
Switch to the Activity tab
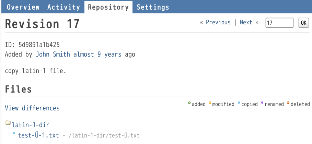click(x=64, y=7)
